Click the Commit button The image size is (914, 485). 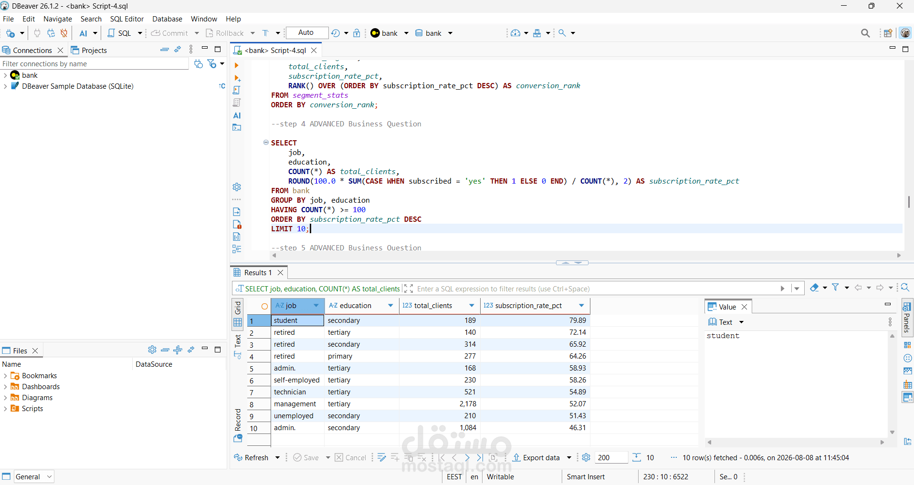click(170, 33)
